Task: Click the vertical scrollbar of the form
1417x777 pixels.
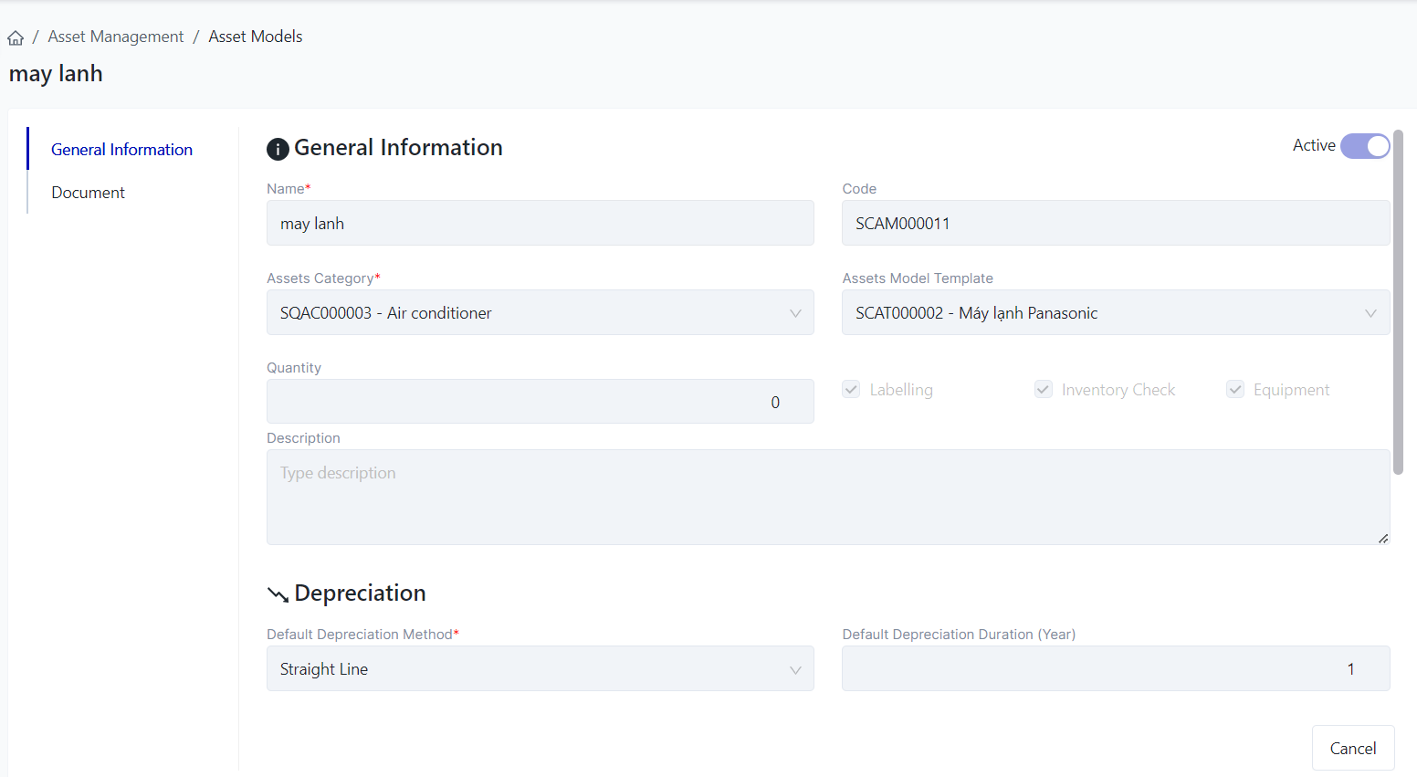Action: coord(1398,301)
